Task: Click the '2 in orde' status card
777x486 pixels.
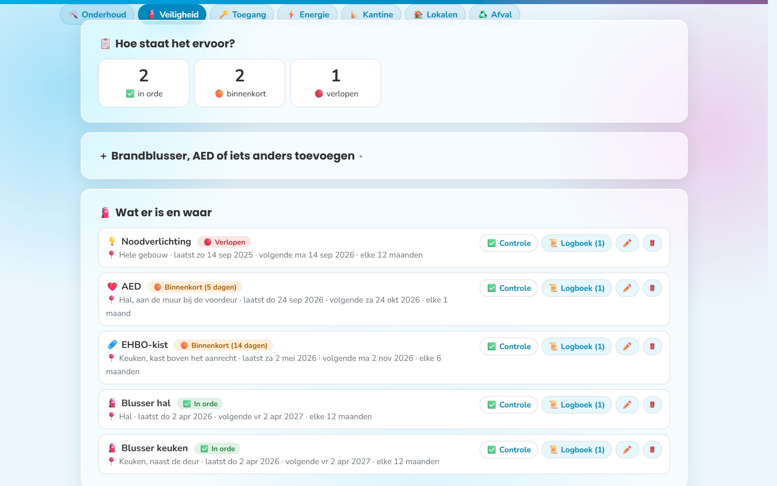Action: click(x=144, y=83)
